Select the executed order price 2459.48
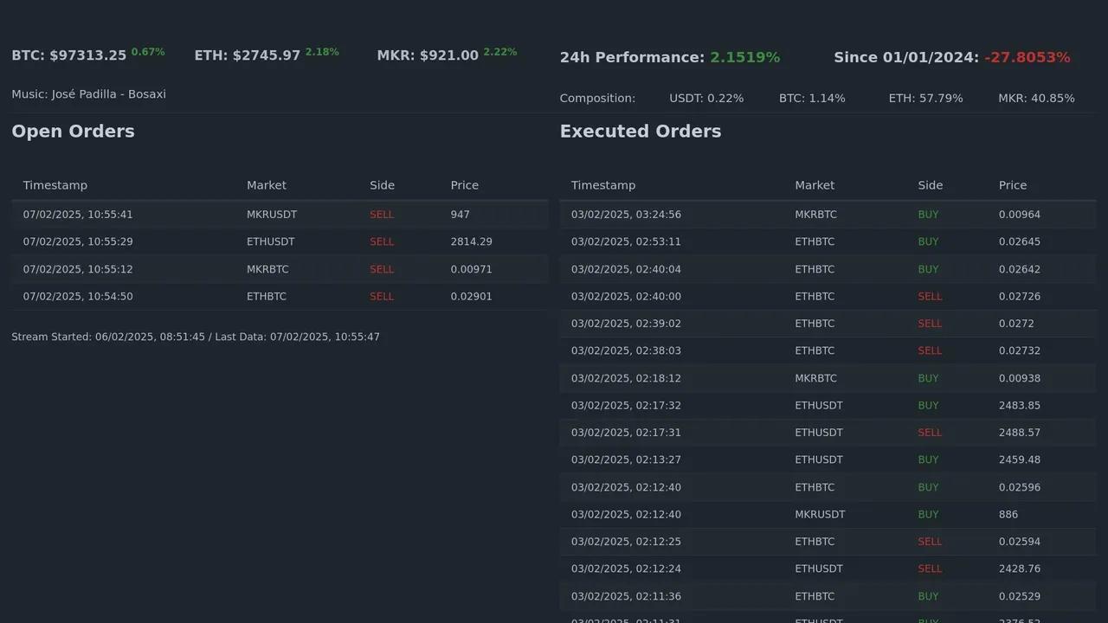The image size is (1108, 623). 1020,460
